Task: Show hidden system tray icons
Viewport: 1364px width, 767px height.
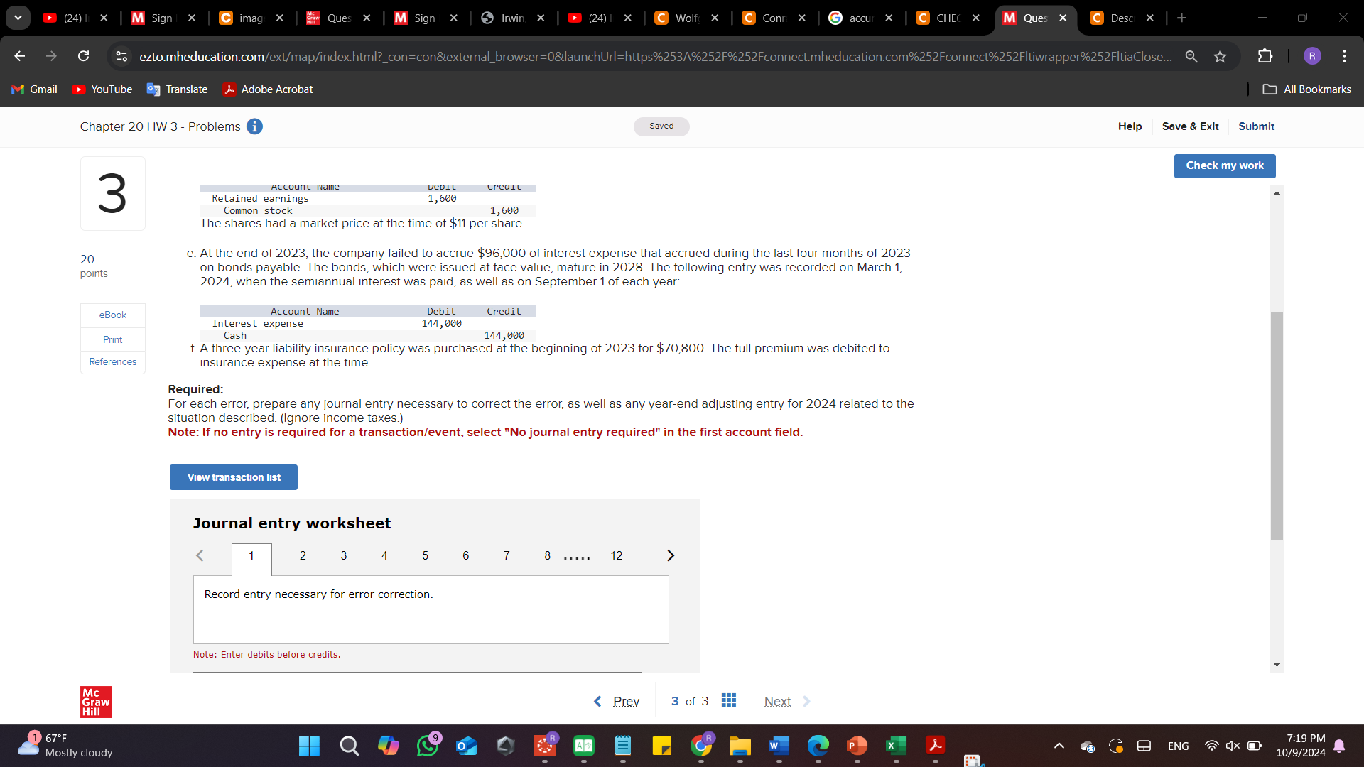Action: click(x=1059, y=746)
